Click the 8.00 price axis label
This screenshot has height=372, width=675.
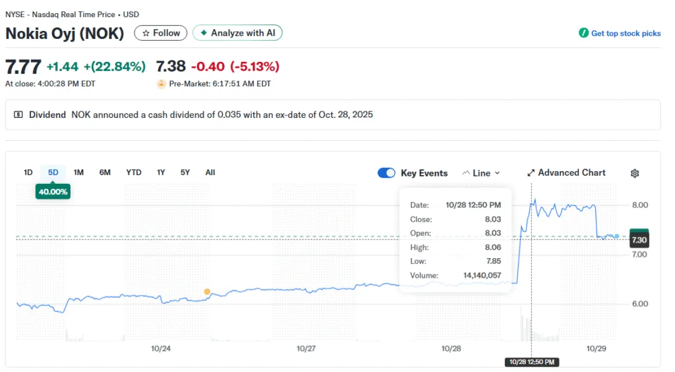639,205
